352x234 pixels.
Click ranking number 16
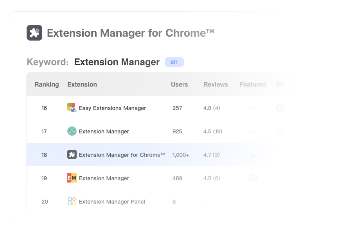coord(44,108)
